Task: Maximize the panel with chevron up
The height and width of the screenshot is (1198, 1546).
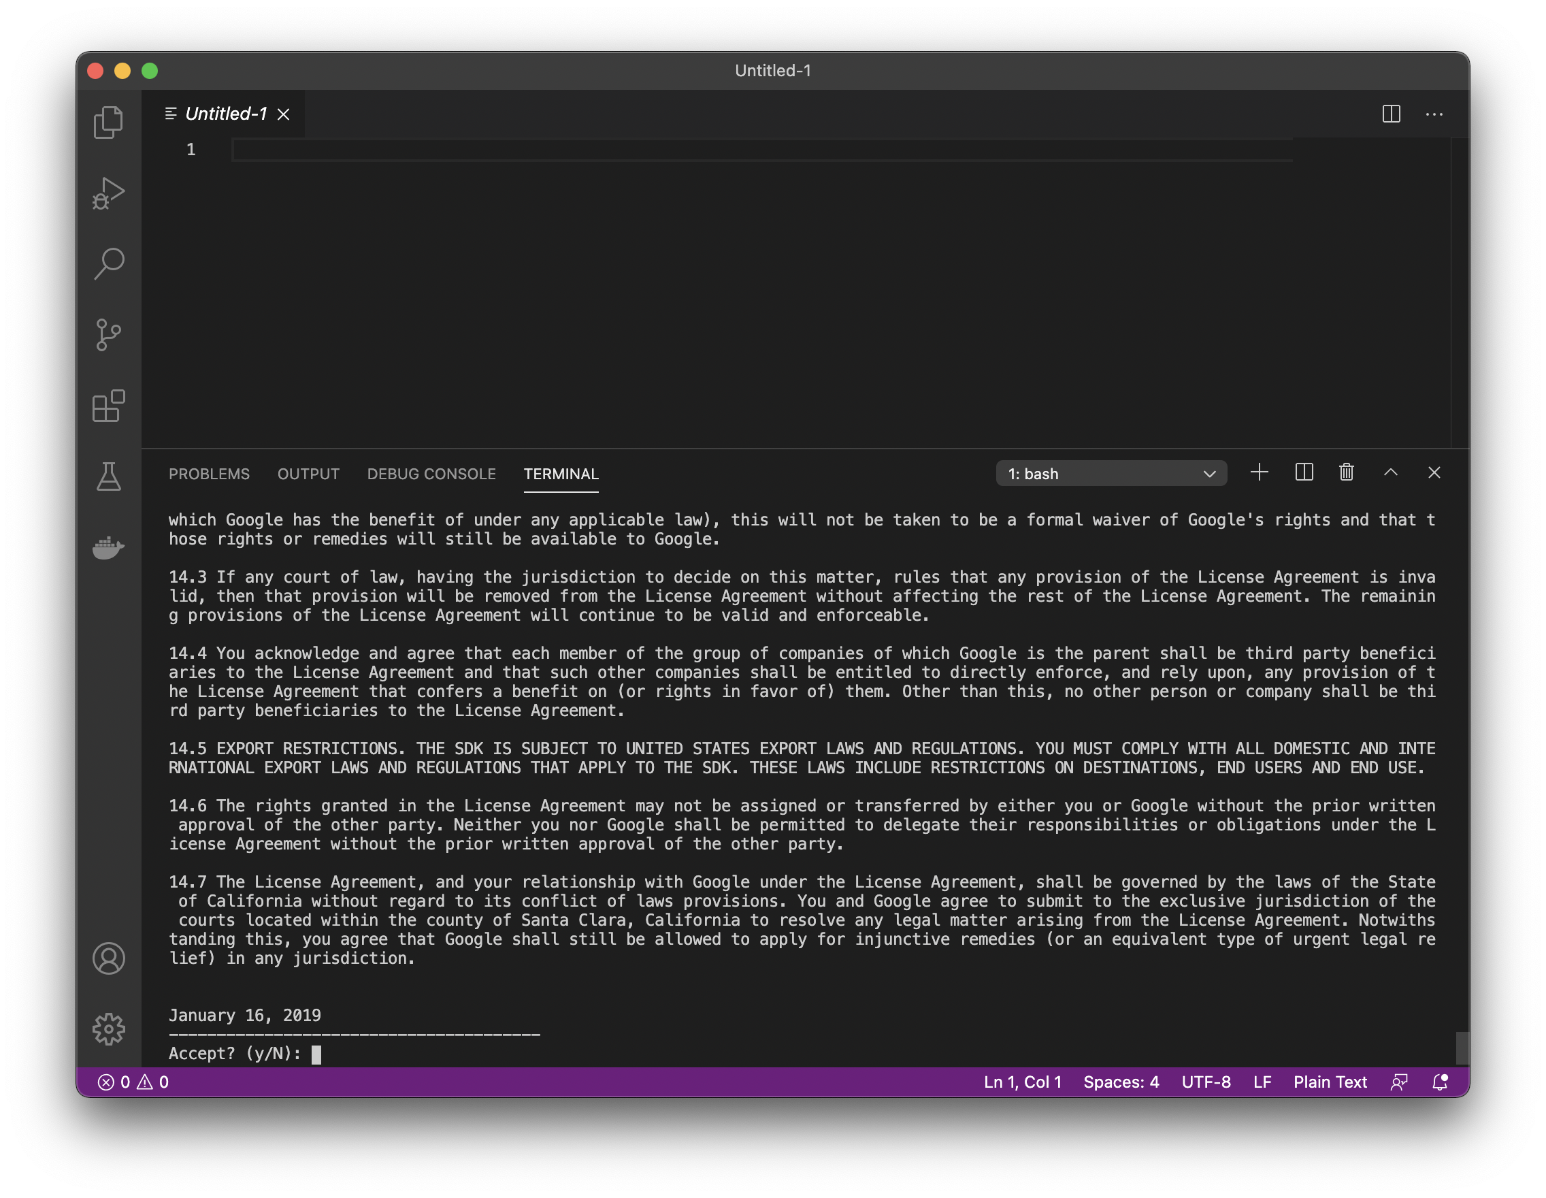Action: coord(1390,472)
